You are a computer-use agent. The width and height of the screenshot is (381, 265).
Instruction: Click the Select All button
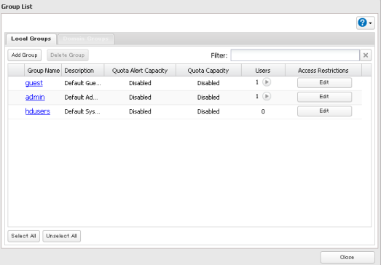click(23, 236)
